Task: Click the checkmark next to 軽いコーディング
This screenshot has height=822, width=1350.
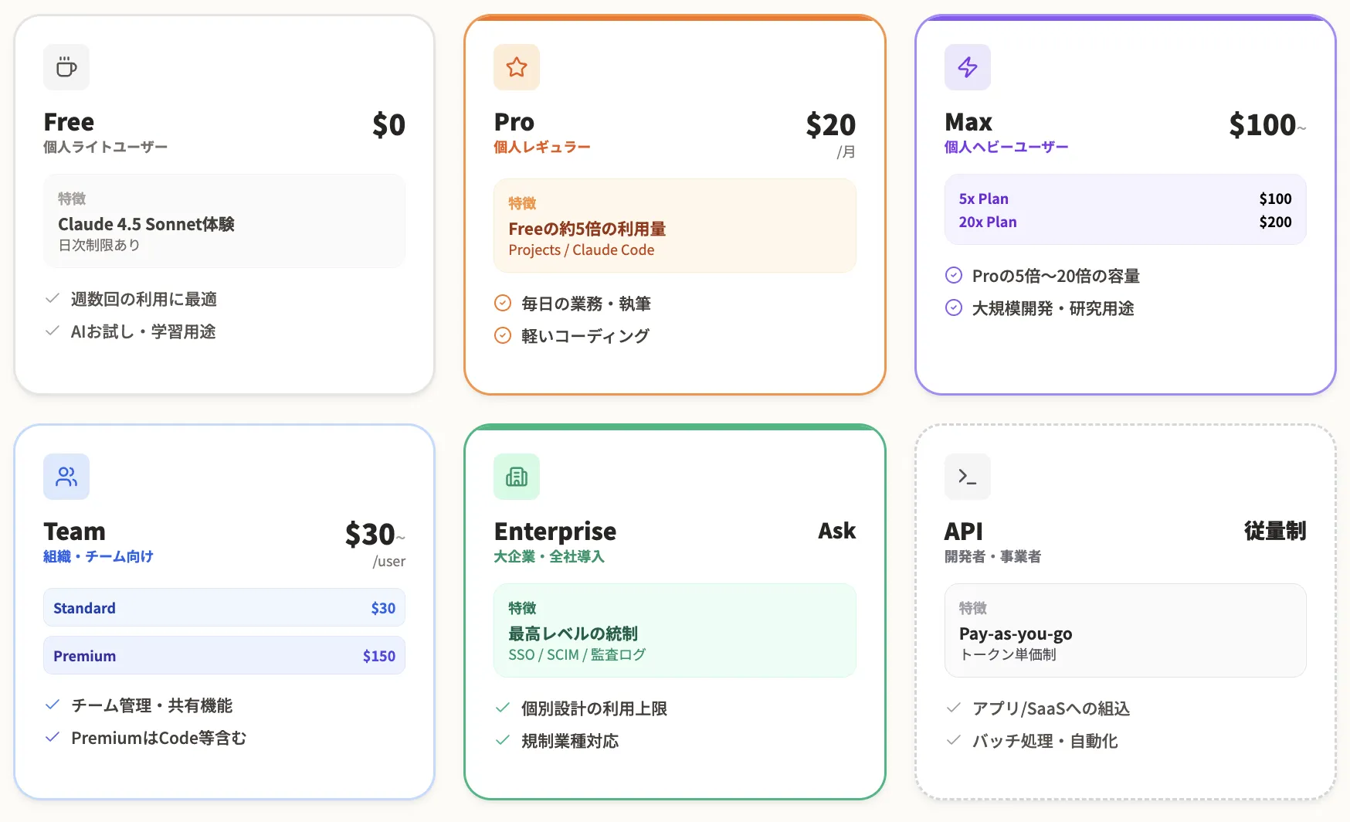Action: [x=501, y=335]
